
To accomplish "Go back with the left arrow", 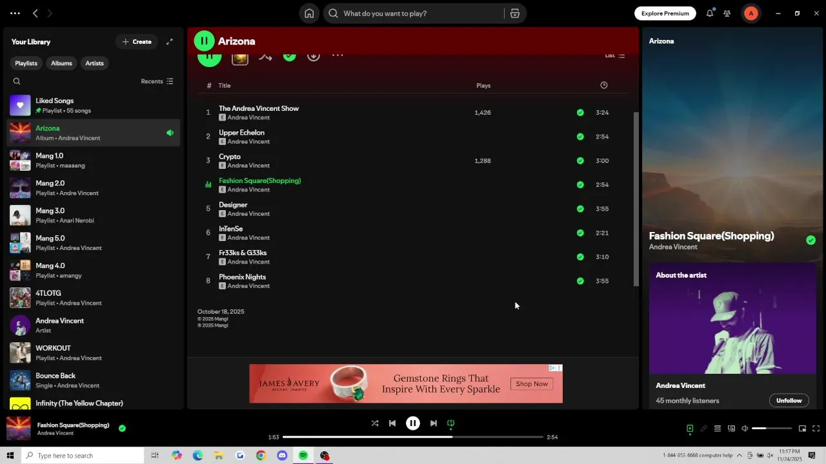I will tap(35, 14).
